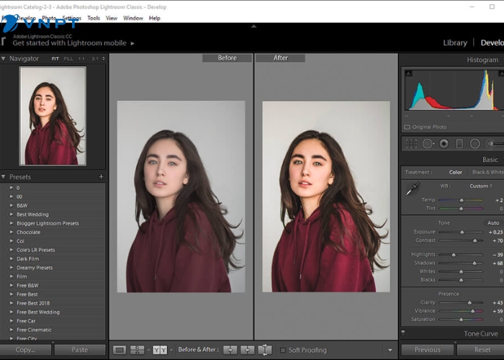Hide the top module panel arrow
This screenshot has width=504, height=360.
point(253,27)
